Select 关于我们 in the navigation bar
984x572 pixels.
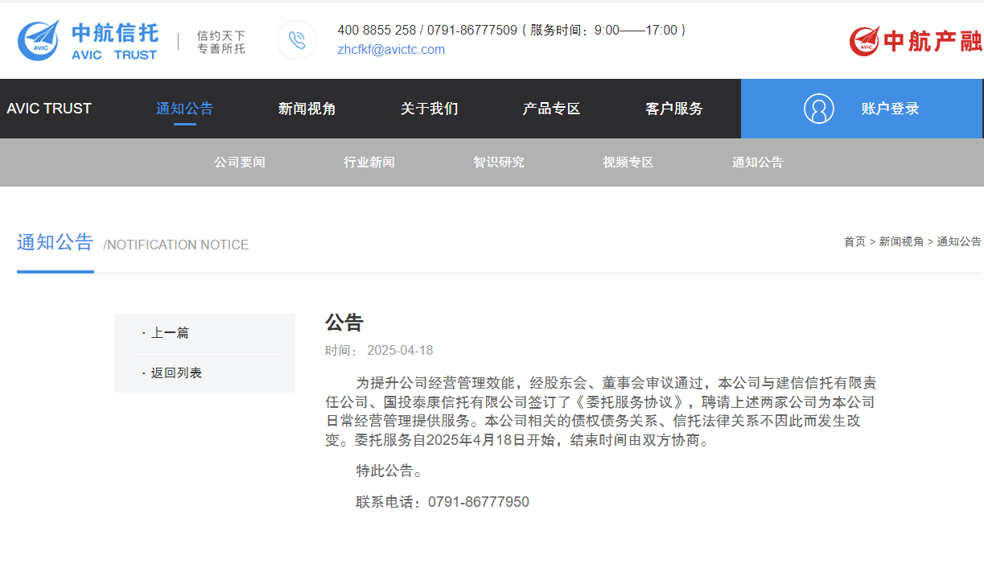pyautogui.click(x=429, y=109)
